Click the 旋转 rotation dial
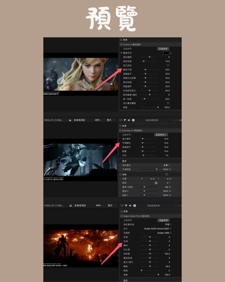Screen dimensions: 225x282 (x=156, y=183)
